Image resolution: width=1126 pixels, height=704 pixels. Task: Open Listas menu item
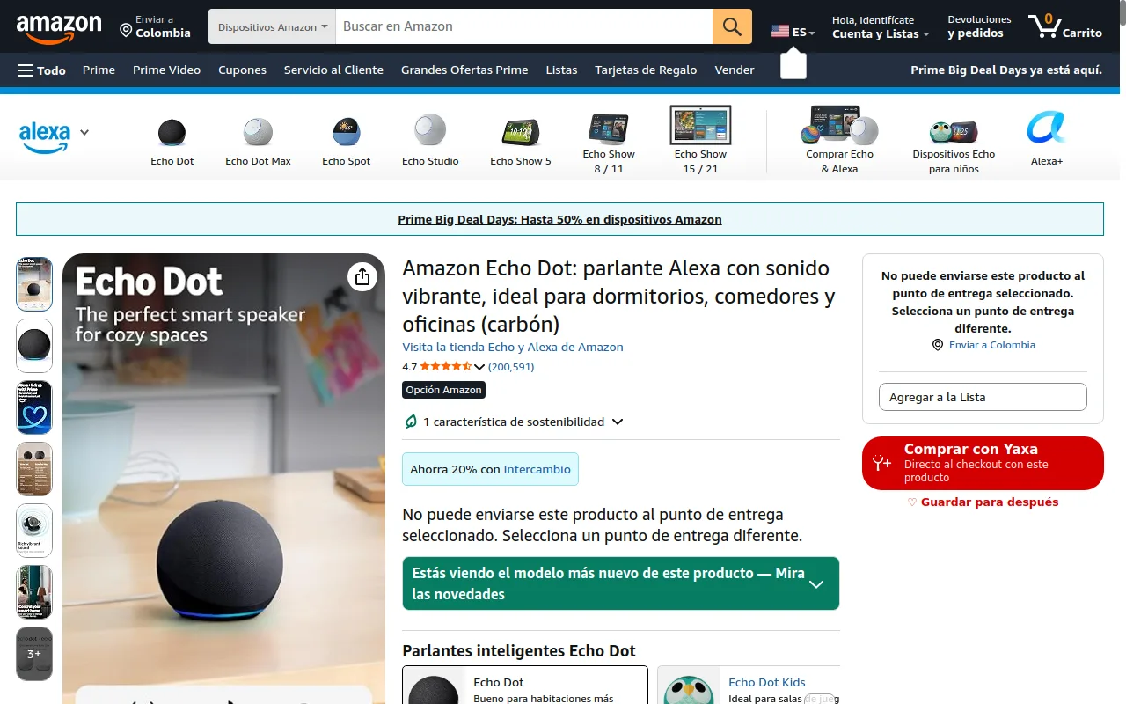(x=561, y=70)
